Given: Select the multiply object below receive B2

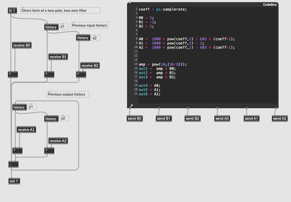Looking at the screenshot, I should (x=81, y=74).
